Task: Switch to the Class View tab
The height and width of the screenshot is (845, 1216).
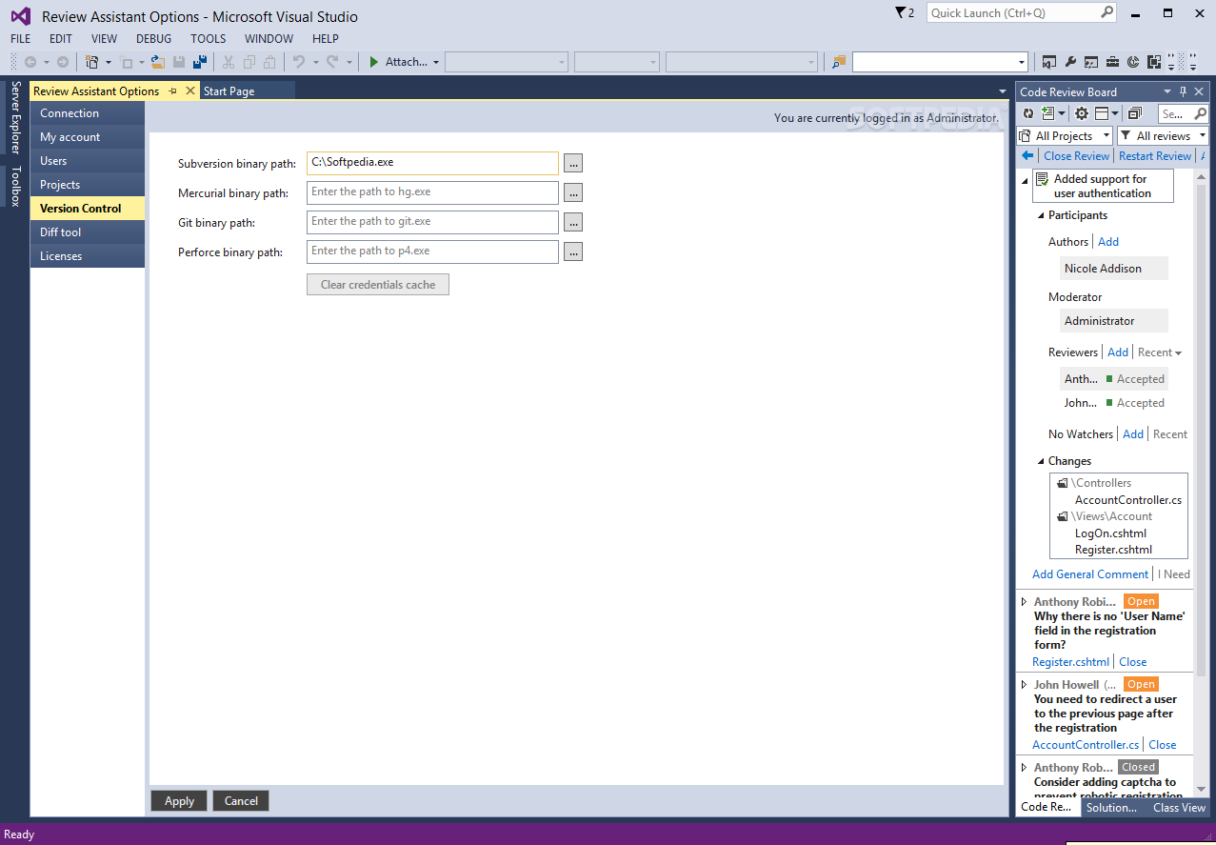Action: [1179, 807]
